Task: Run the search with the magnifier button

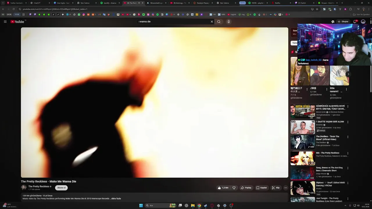Action: coord(219,21)
